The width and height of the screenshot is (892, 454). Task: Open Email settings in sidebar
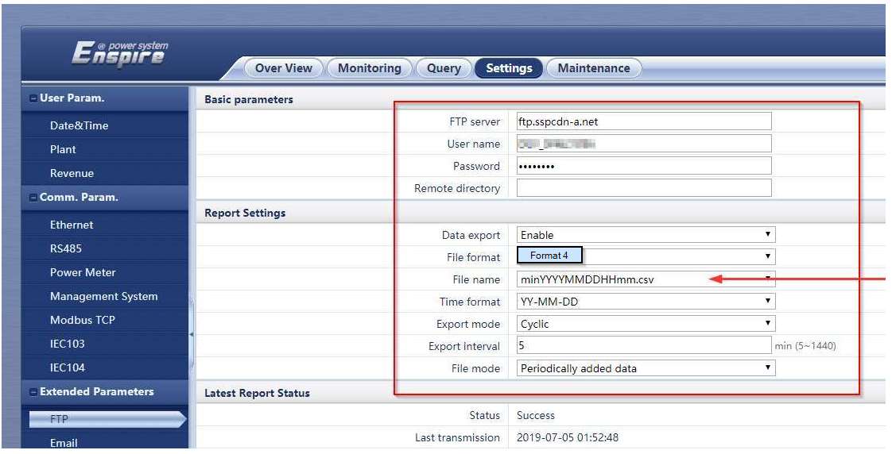64,443
